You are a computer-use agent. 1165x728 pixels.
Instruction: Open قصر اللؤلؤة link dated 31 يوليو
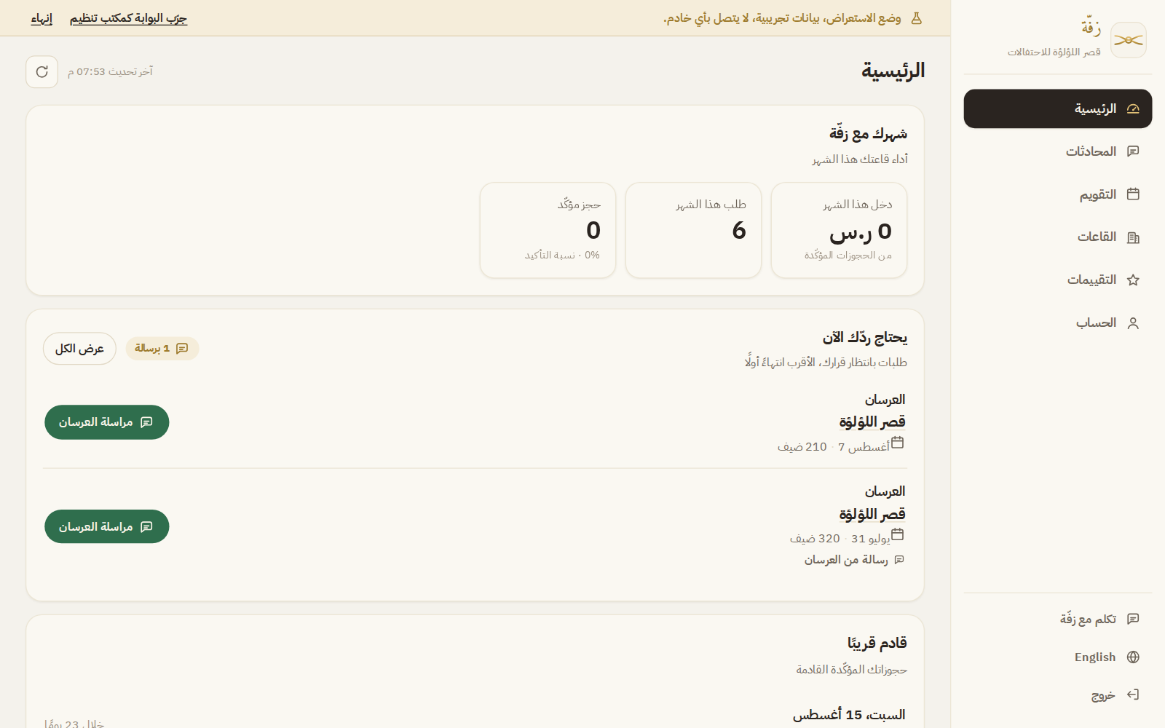tap(872, 514)
